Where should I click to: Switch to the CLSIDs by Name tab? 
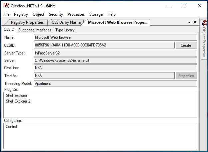(66, 22)
